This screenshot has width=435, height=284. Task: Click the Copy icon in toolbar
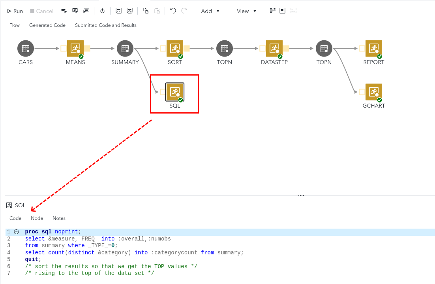(x=146, y=11)
